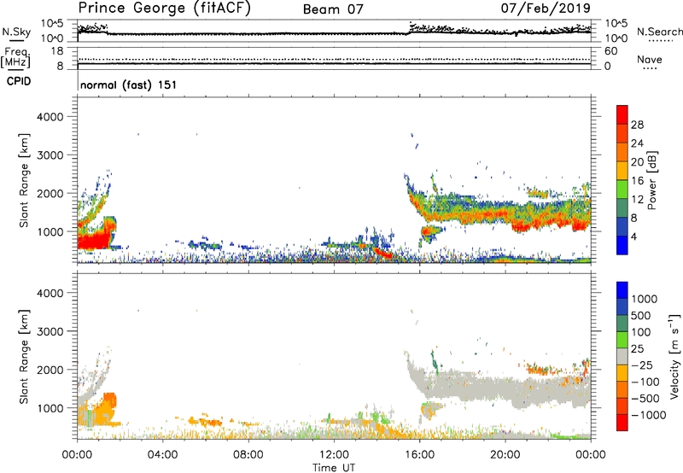
Task: Select the blue top segment of the Velocity color bar
Action: (x=622, y=290)
